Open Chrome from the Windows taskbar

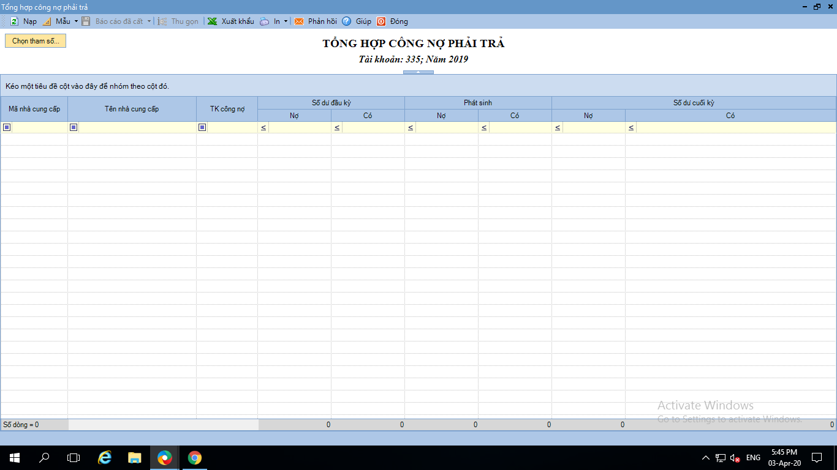click(195, 457)
